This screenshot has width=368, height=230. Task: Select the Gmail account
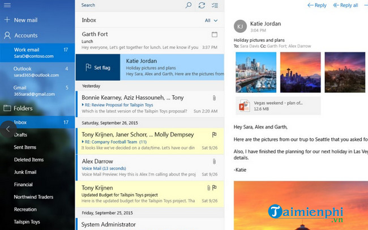(37, 91)
